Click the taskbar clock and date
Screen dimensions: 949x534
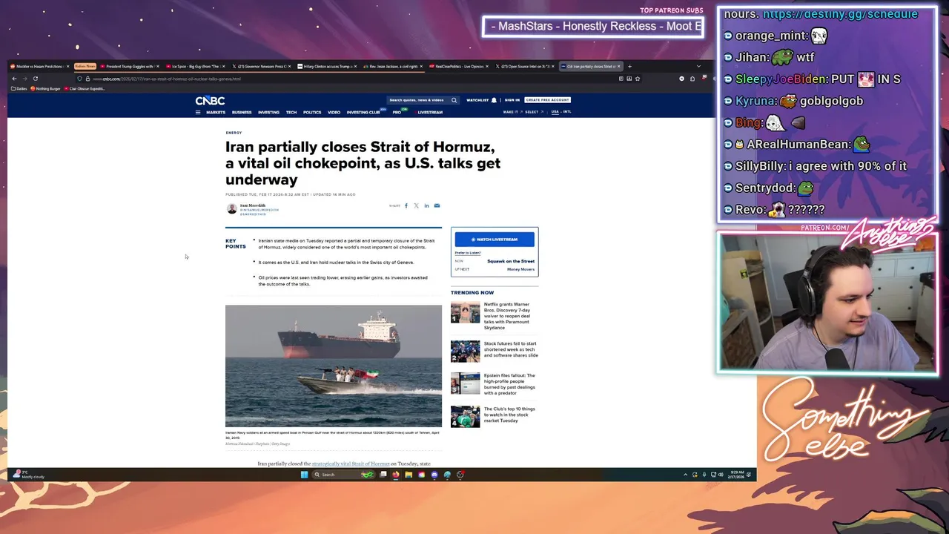[x=736, y=474]
